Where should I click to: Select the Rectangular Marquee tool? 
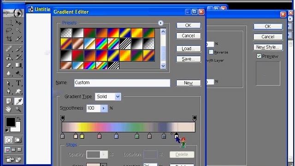pyautogui.click(x=9, y=23)
